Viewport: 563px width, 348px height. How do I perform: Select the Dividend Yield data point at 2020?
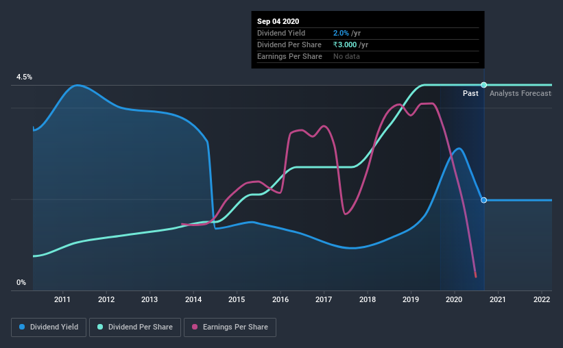click(x=484, y=200)
